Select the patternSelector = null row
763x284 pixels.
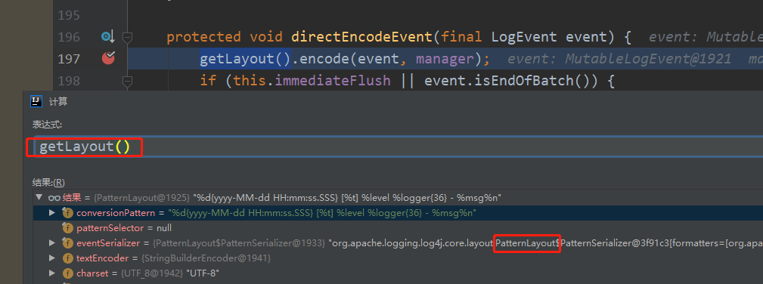coord(398,228)
